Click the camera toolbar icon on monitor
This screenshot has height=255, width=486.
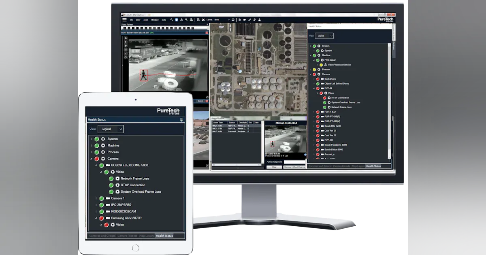point(245,19)
